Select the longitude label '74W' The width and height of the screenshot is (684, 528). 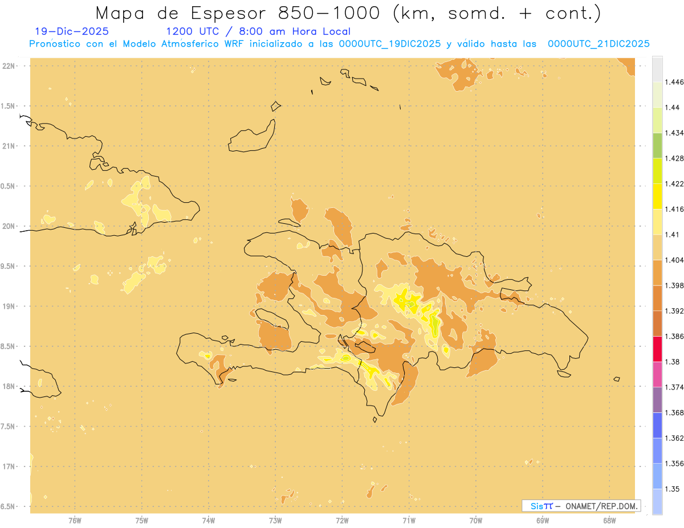tap(209, 521)
